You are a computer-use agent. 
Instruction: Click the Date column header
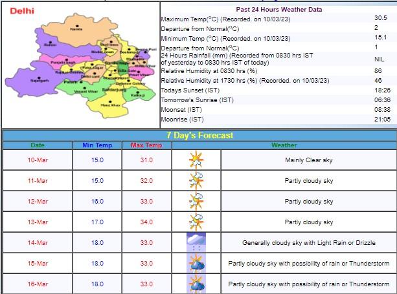[x=38, y=145]
